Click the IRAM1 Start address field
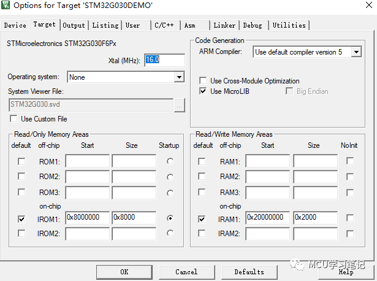The width and height of the screenshot is (377, 281). (x=268, y=218)
